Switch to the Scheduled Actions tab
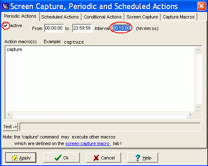 [60, 17]
